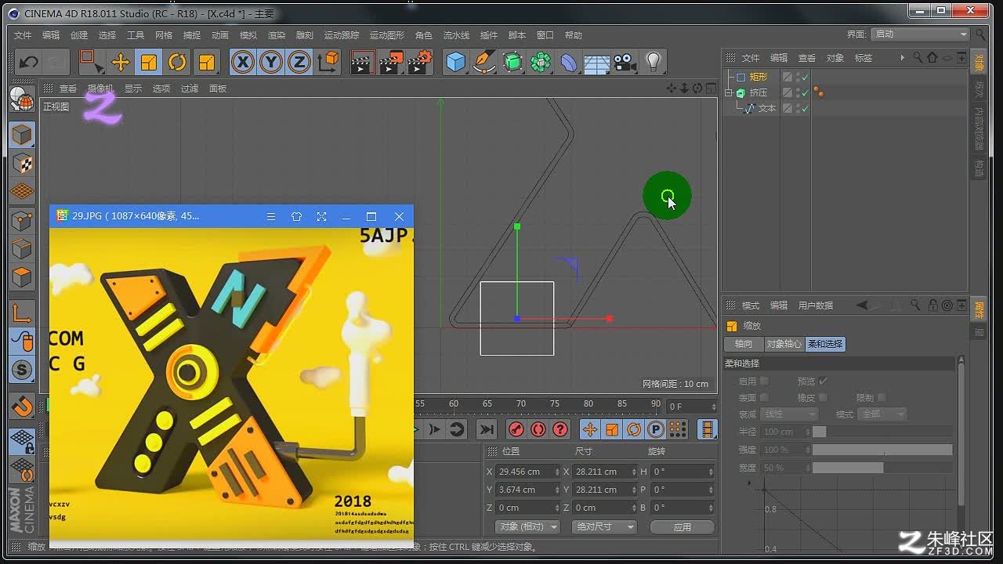The image size is (1003, 564).
Task: Activate the Scale tool in top toolbar
Action: point(148,62)
